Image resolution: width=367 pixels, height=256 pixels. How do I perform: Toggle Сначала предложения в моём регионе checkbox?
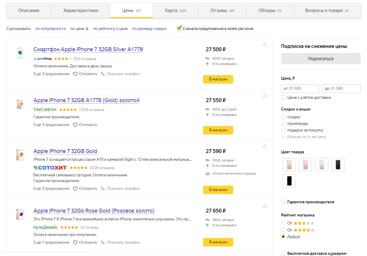179,28
